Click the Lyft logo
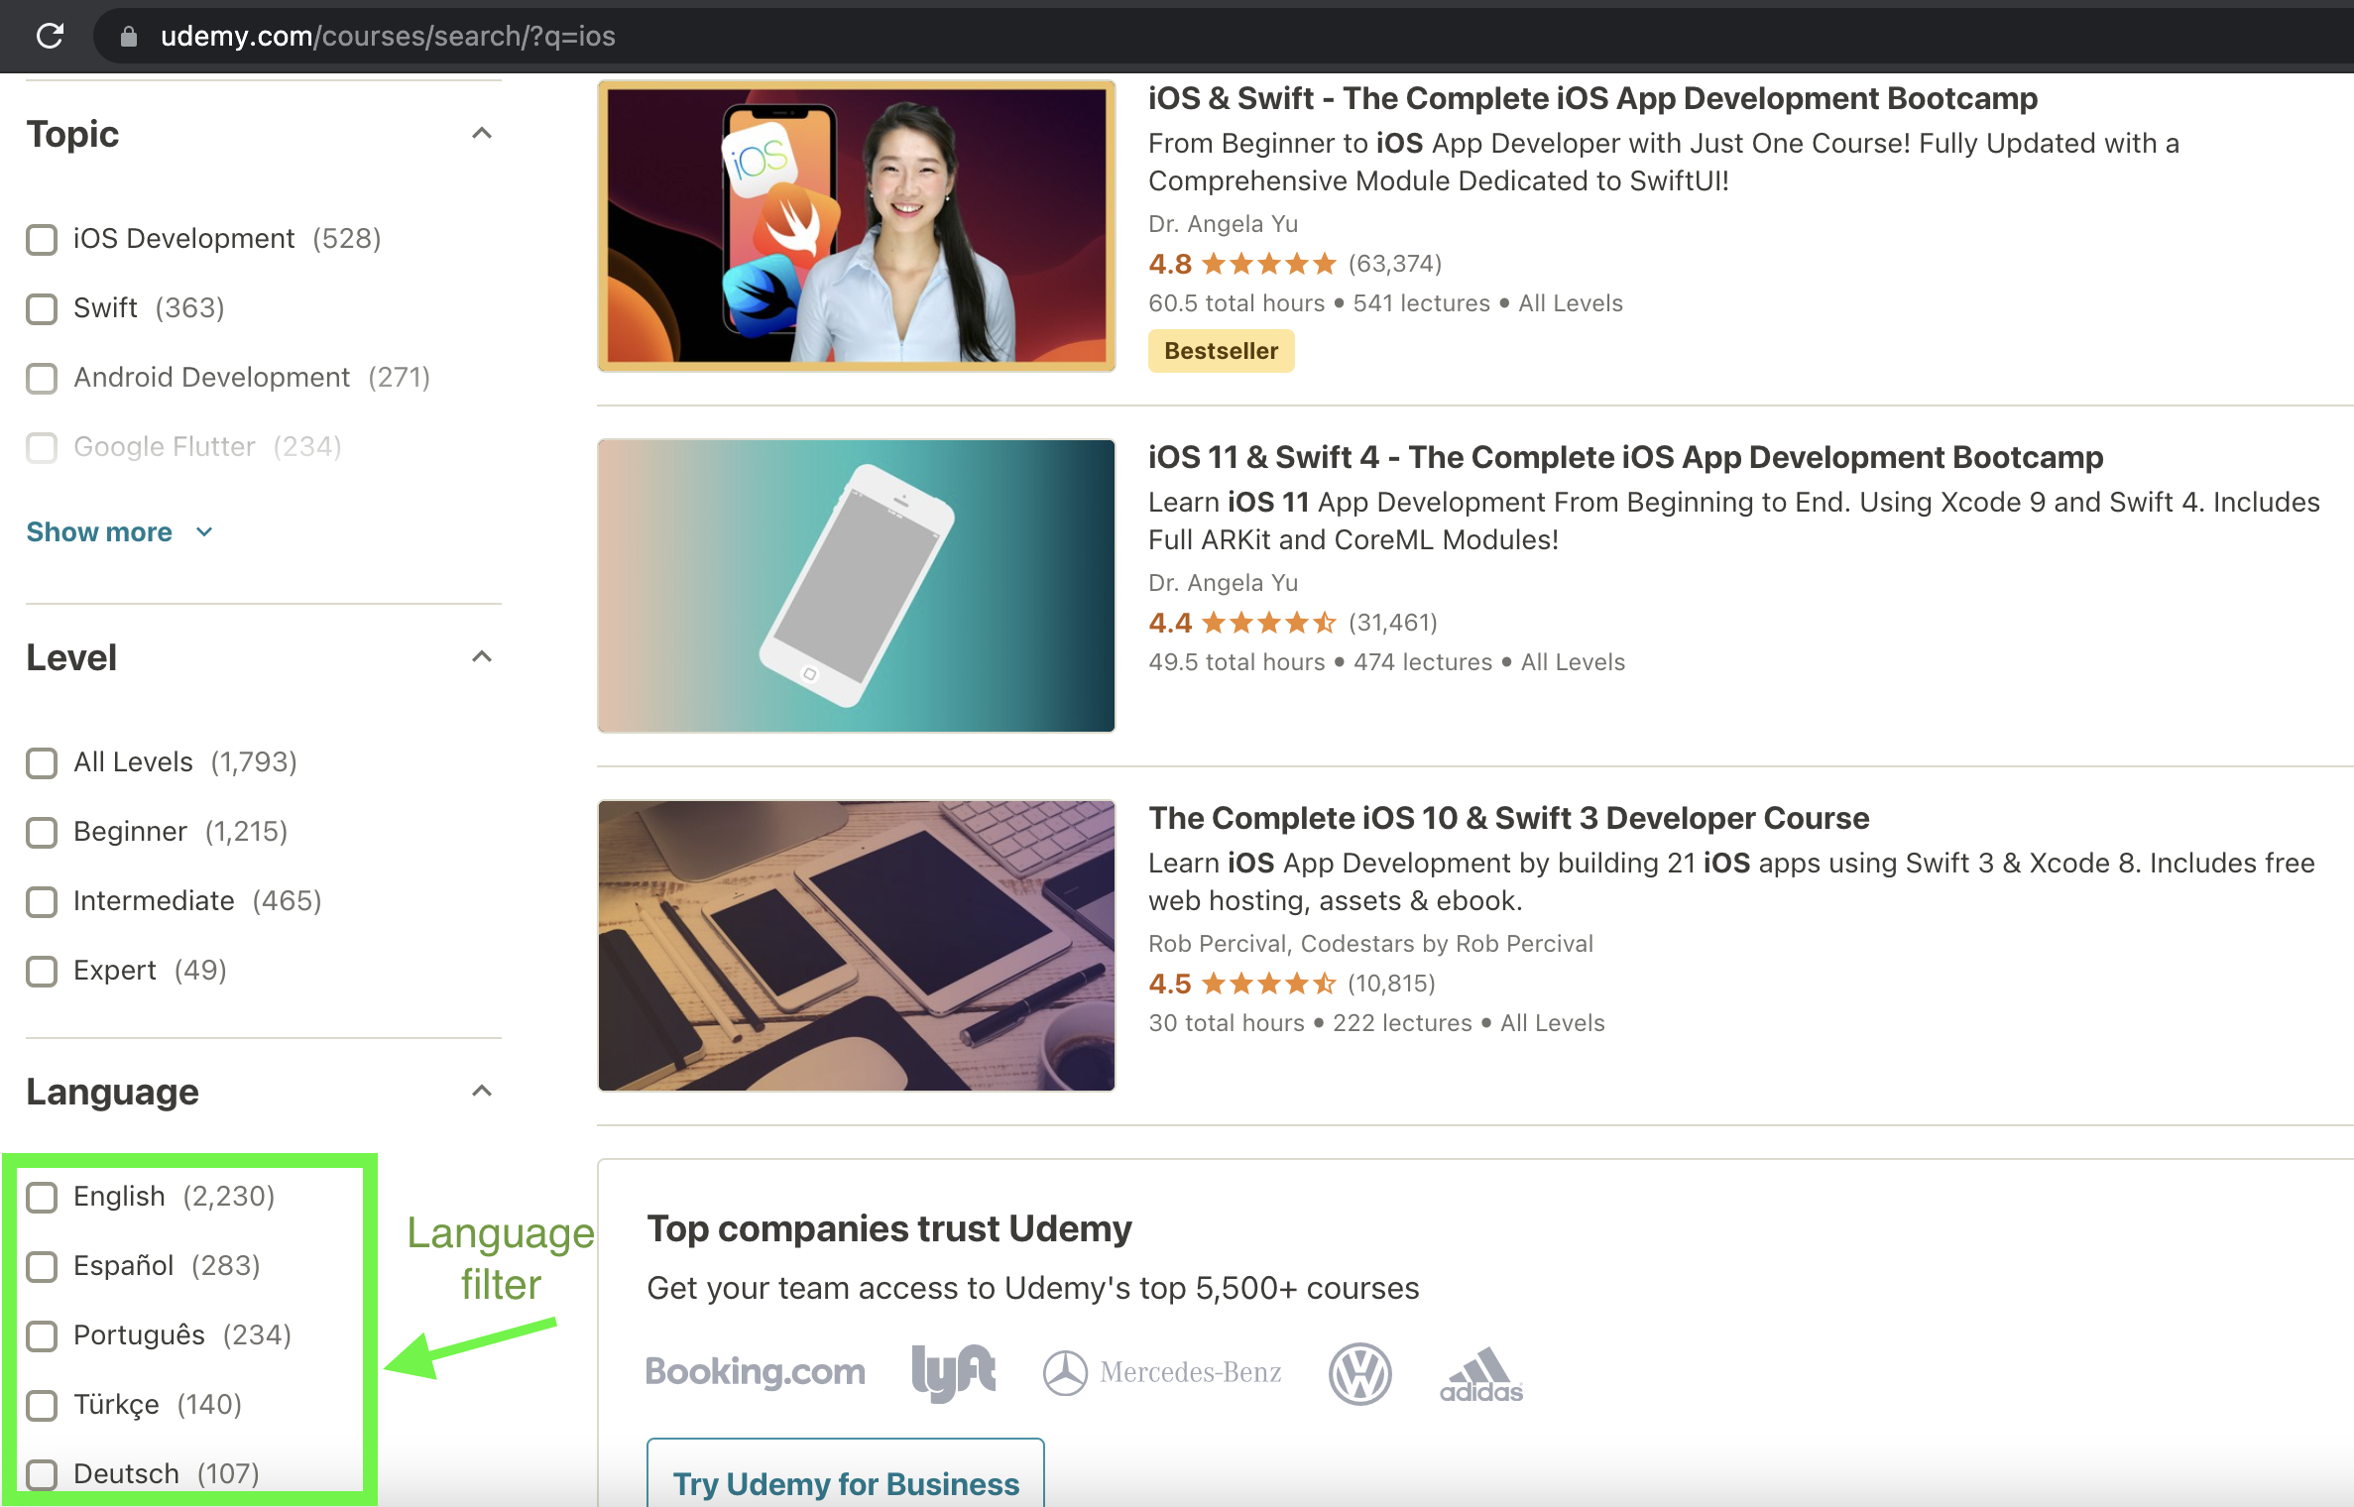2354x1507 pixels. (954, 1371)
